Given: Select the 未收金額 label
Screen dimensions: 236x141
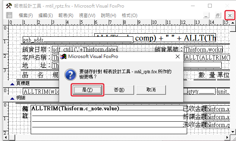Looking at the screenshot, I should (x=195, y=125).
